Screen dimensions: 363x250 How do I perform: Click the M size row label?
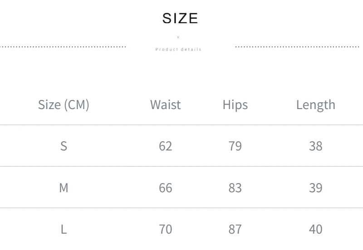point(64,188)
